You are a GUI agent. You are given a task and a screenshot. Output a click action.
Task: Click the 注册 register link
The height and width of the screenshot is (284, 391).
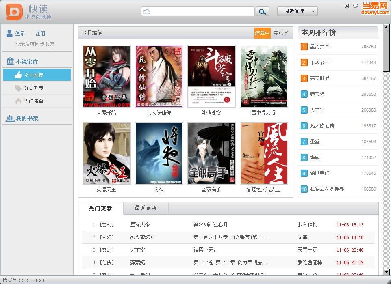point(40,34)
